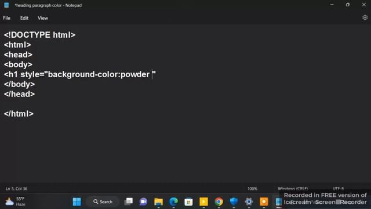The width and height of the screenshot is (371, 209).
Task: Place cursor on the </html> closing tag line
Action: 19,114
